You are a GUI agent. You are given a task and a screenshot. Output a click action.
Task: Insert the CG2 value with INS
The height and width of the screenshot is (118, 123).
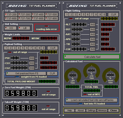point(32,68)
